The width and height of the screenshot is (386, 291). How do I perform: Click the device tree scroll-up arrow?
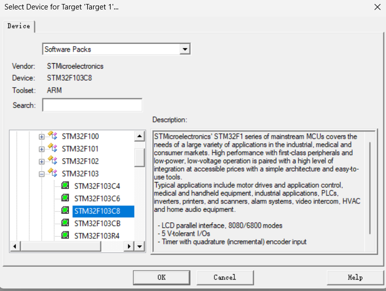point(140,136)
